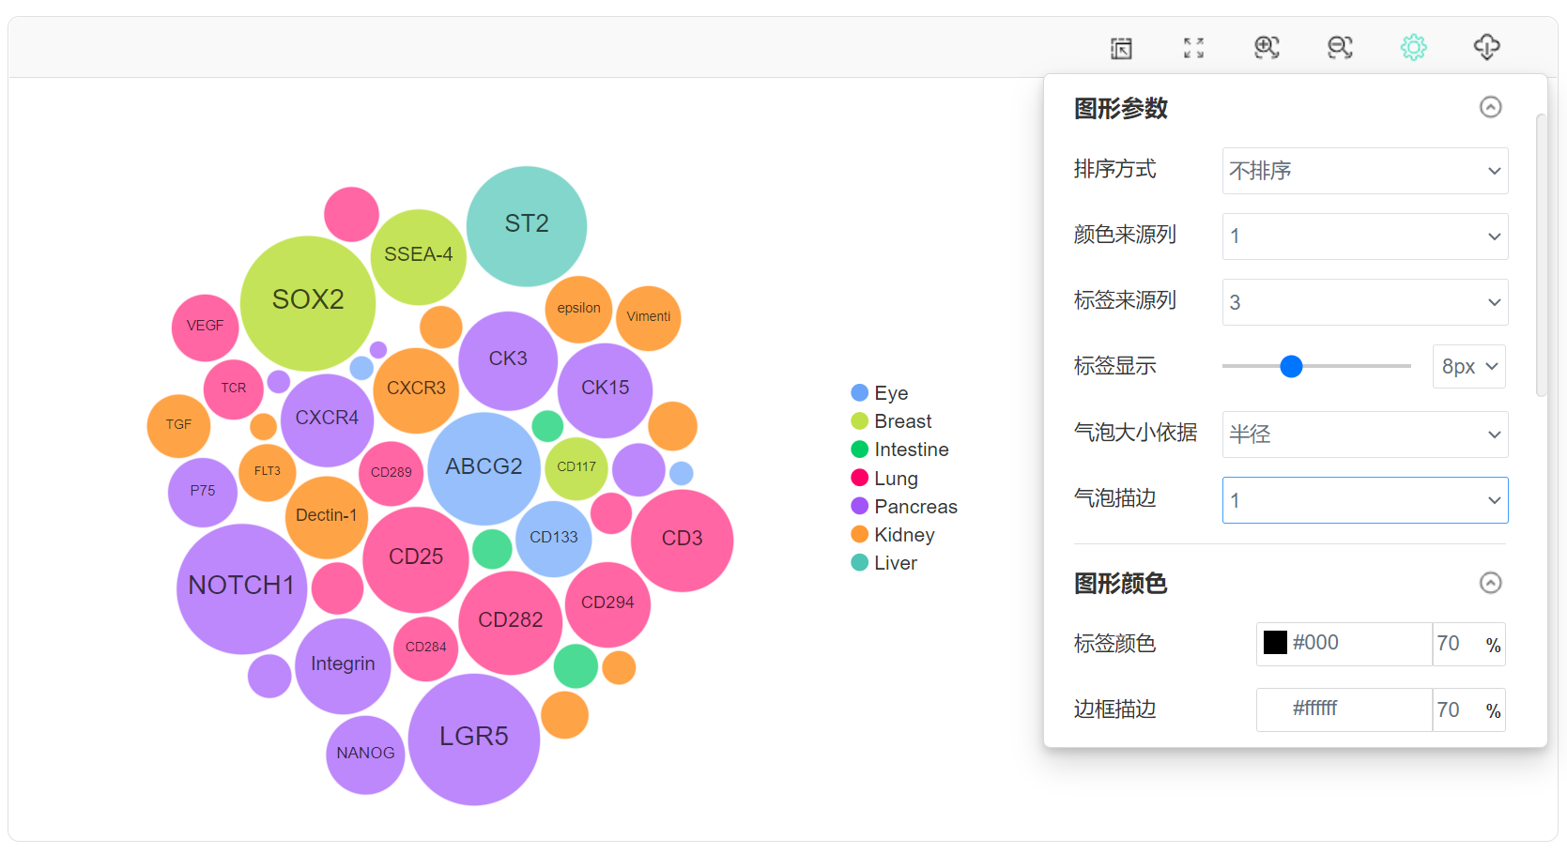This screenshot has width=1567, height=854.
Task: Zoom in on the chart
Action: [x=1267, y=48]
